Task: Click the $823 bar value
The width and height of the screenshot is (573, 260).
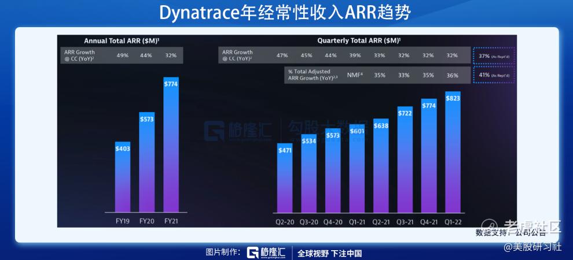Action: click(x=453, y=98)
